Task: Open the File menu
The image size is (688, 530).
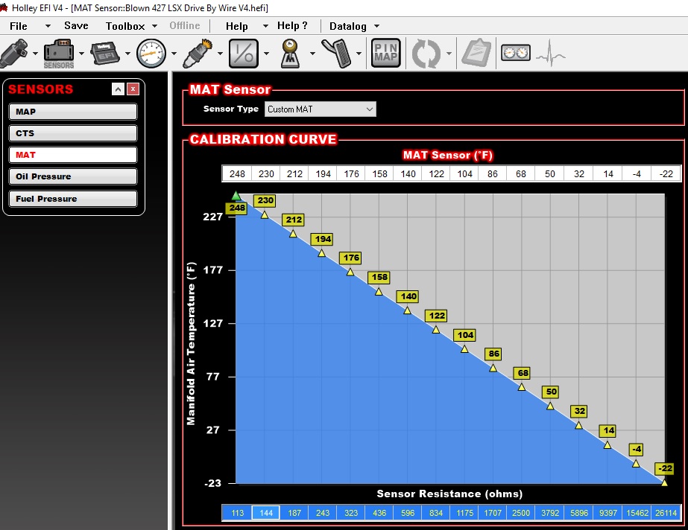Action: (19, 26)
